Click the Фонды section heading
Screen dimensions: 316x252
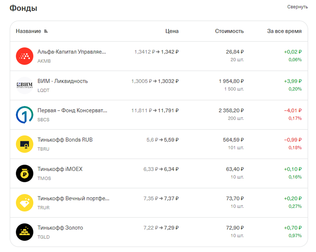[x=23, y=8]
